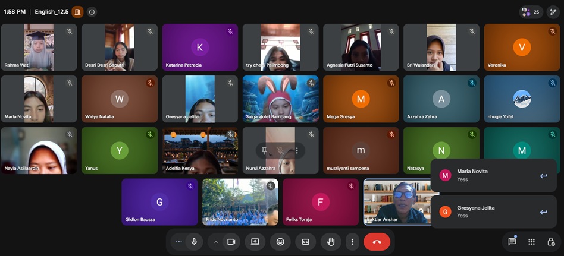Click the name label Sri Wulandari
Viewport: 564px width, 256px height.
(x=421, y=65)
